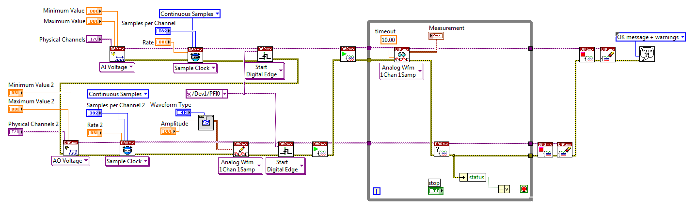697x212 pixels.
Task: Click the loop iteration terminal
Action: 377,191
